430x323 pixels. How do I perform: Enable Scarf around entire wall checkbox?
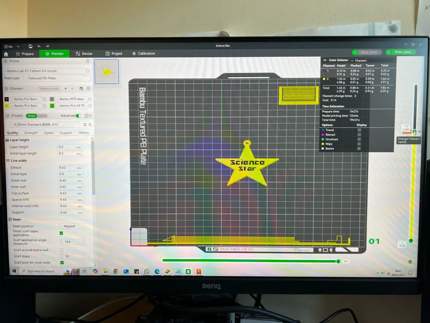tap(61, 250)
